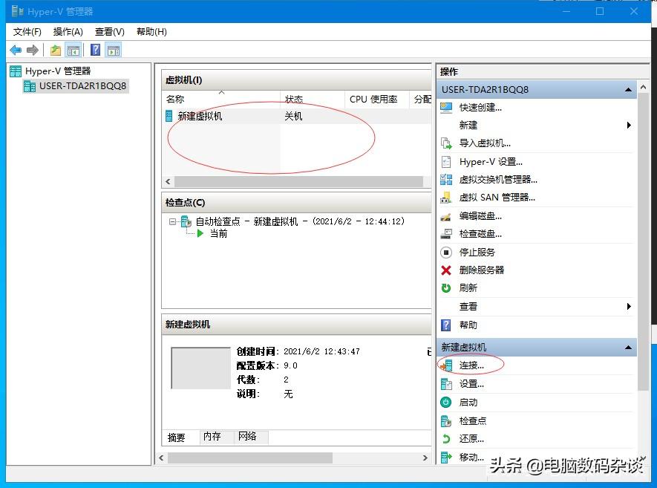Viewport: 657px width, 488px height.
Task: Select the 检查磁盘 action
Action: tap(479, 234)
